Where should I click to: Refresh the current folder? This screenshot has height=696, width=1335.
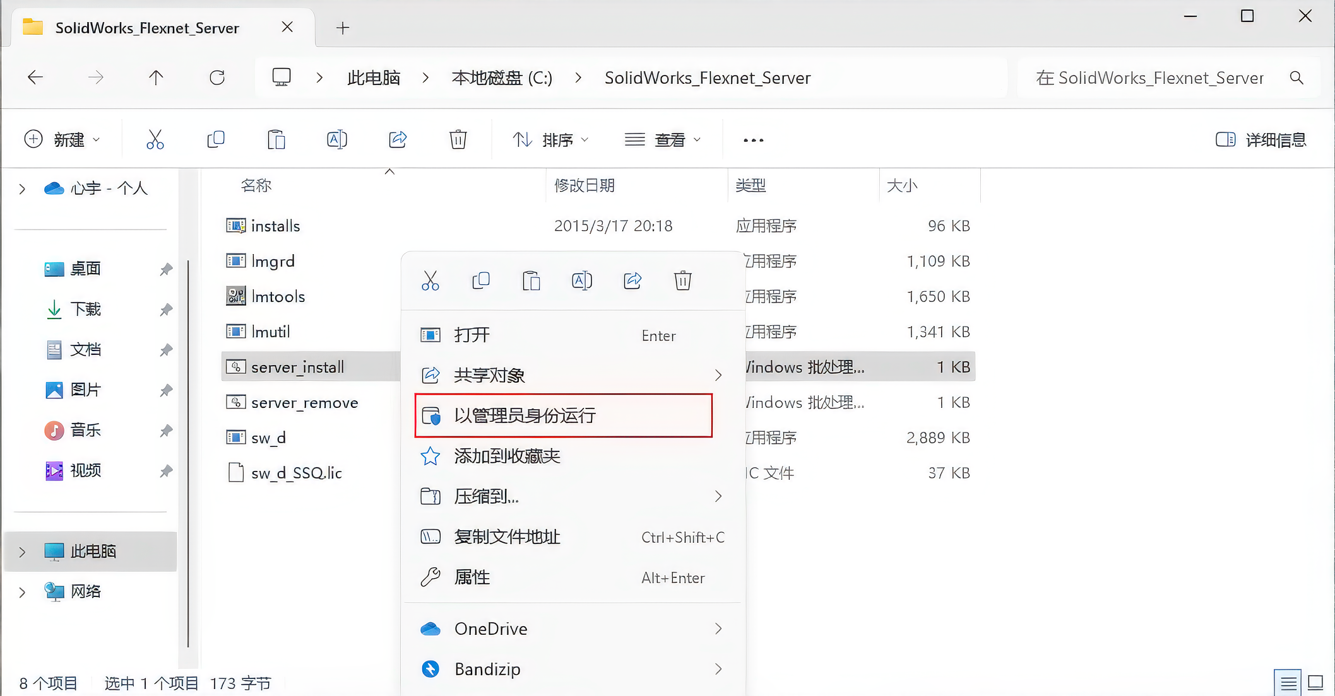coord(217,78)
